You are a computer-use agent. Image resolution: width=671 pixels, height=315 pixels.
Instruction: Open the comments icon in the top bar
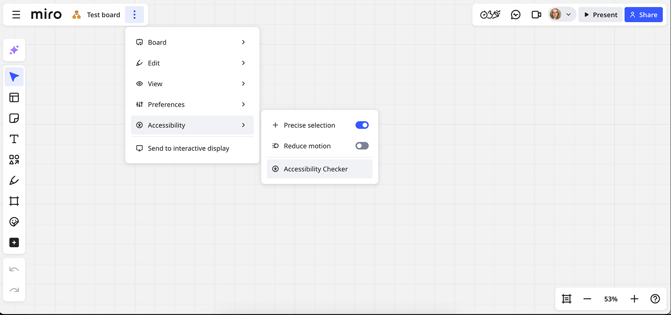pos(515,14)
